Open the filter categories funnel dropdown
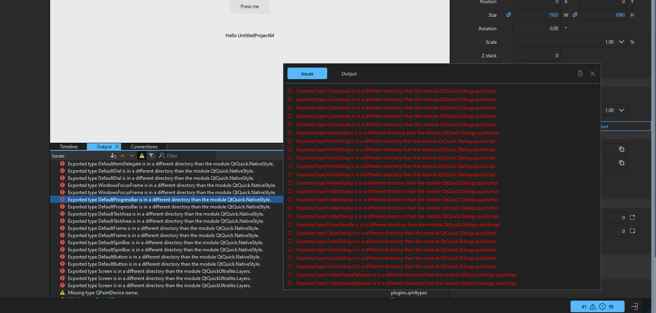The image size is (656, 313). 151,156
